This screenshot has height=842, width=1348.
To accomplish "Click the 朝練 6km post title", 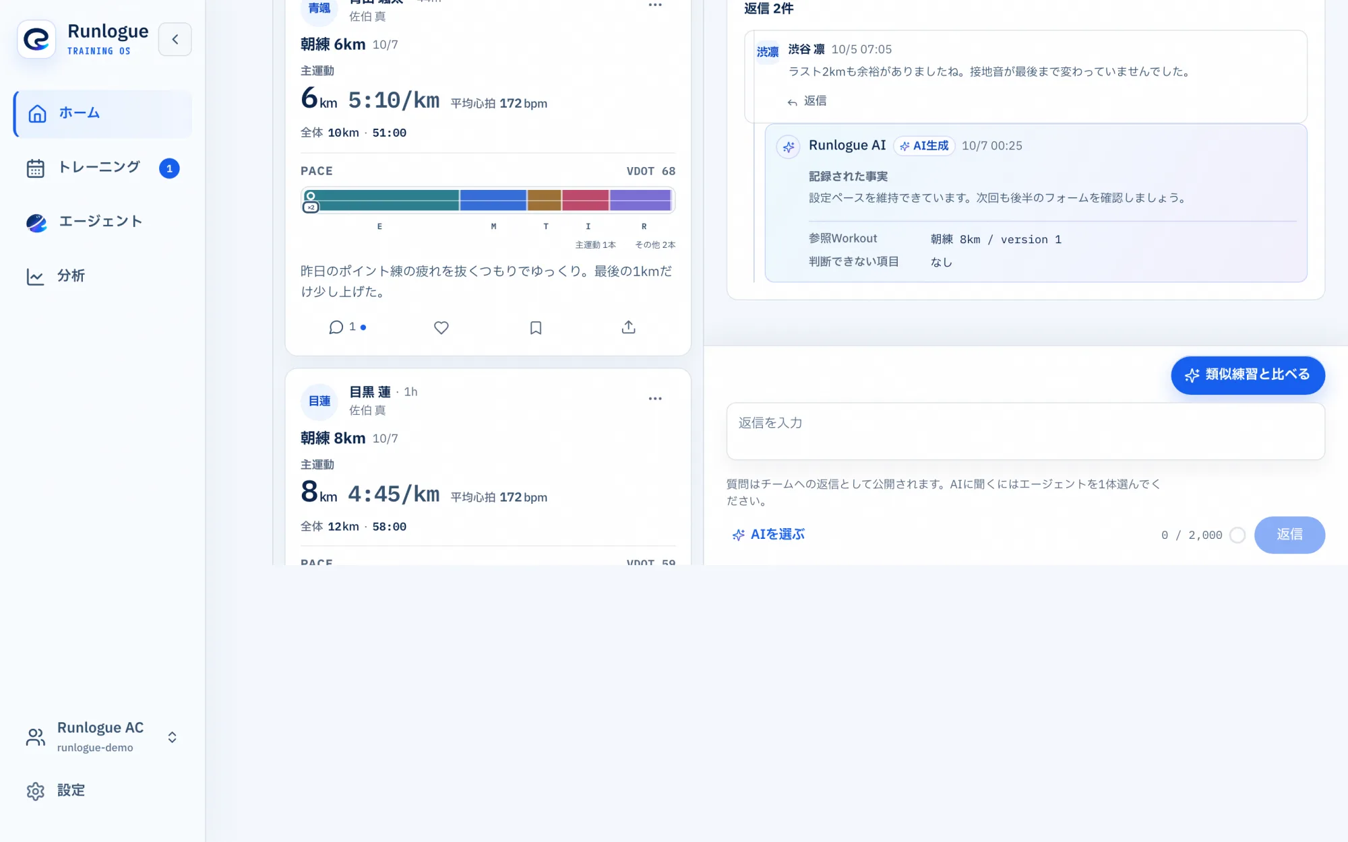I will click(333, 44).
